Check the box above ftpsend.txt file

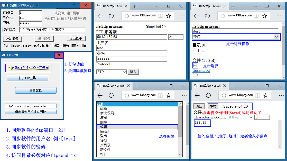[x=195, y=65]
